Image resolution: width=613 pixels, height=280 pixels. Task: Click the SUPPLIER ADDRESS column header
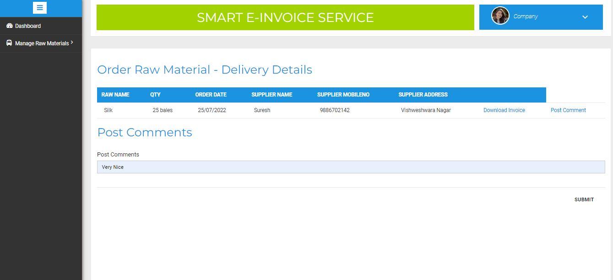(423, 95)
